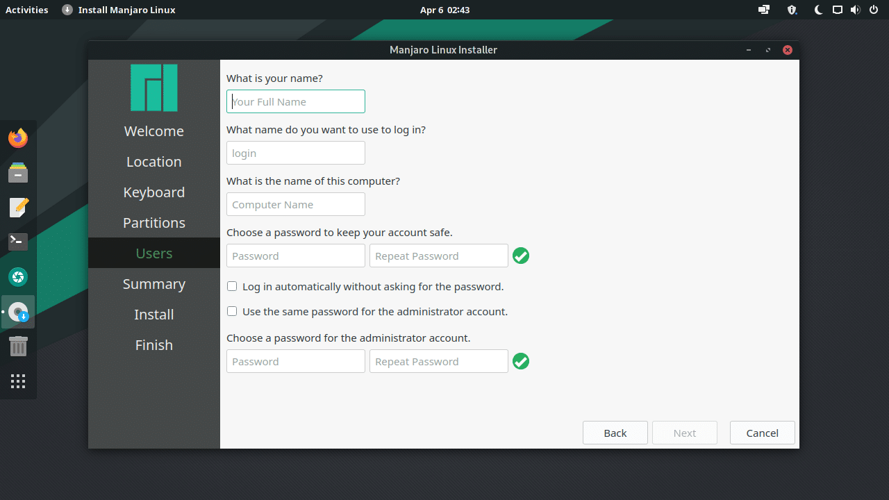Launch the terminal from the dock
Image resolution: width=889 pixels, height=500 pixels.
(x=18, y=242)
